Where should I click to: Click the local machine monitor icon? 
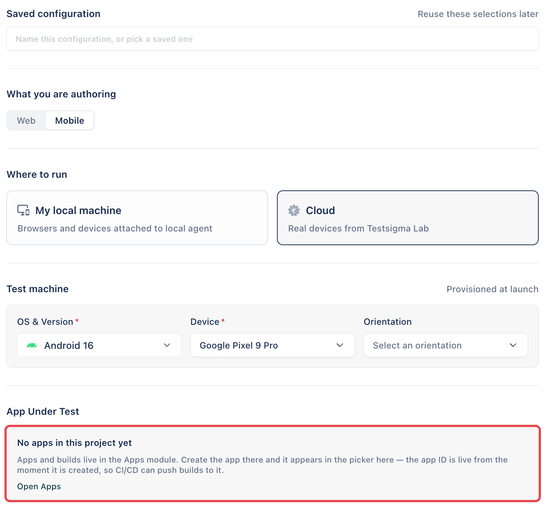23,210
